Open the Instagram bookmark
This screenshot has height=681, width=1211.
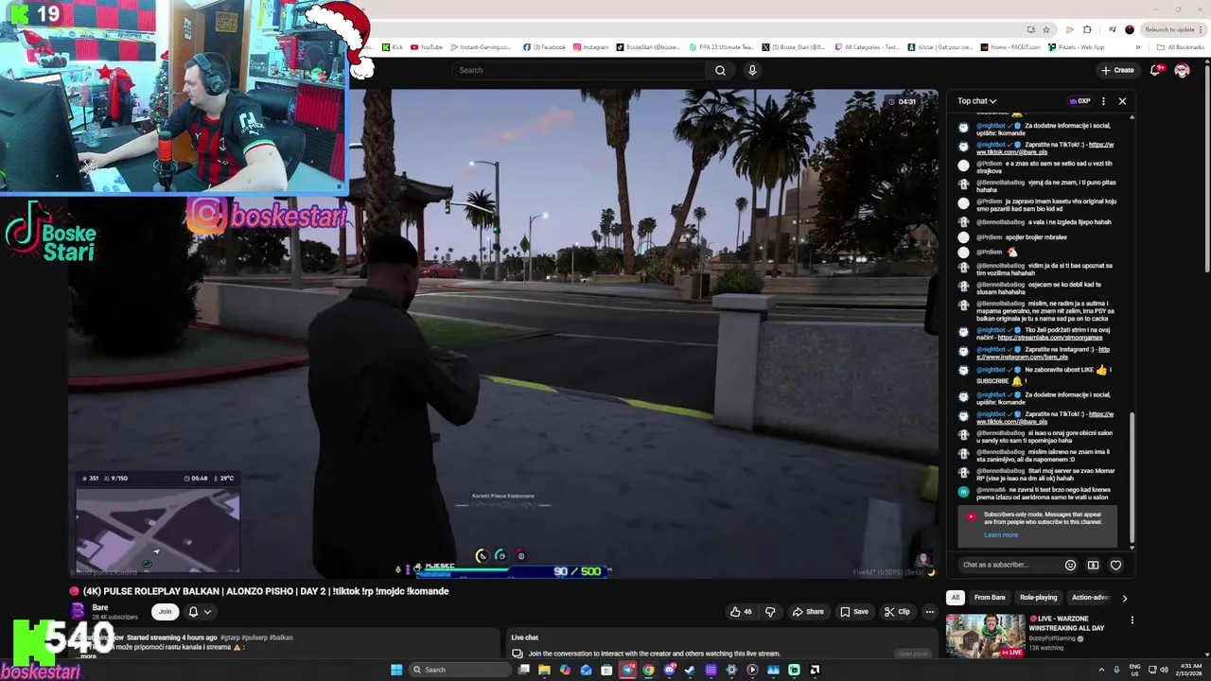pos(591,47)
